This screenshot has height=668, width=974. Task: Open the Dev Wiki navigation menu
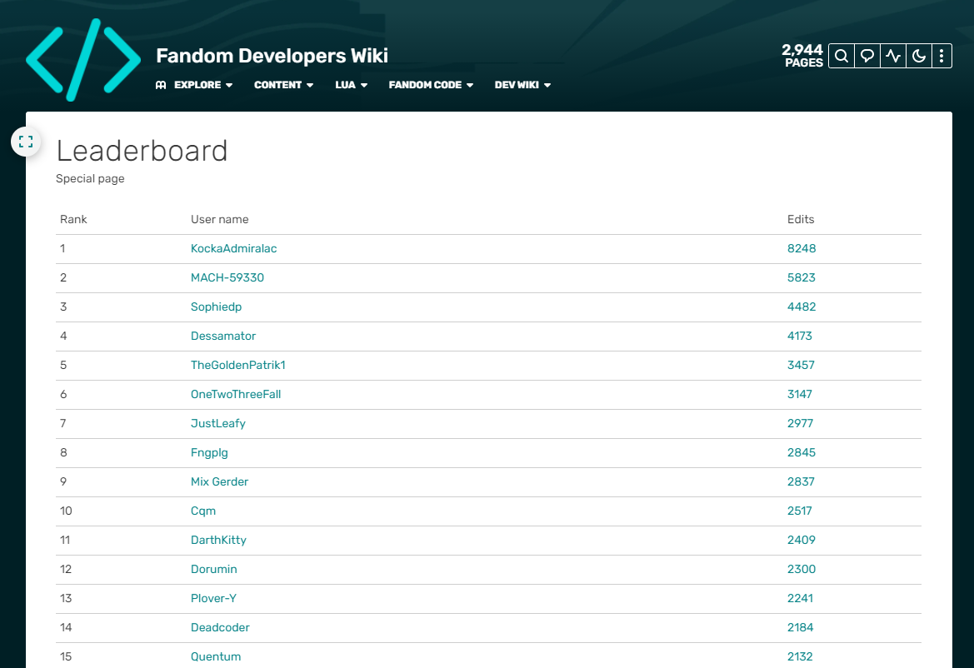pos(517,85)
